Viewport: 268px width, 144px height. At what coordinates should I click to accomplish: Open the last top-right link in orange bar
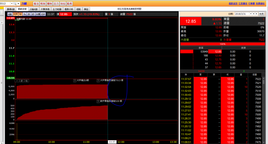point(260,4)
